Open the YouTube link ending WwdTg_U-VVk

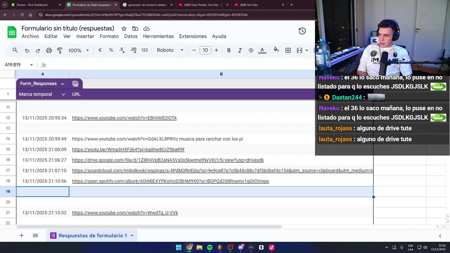[x=125, y=213]
